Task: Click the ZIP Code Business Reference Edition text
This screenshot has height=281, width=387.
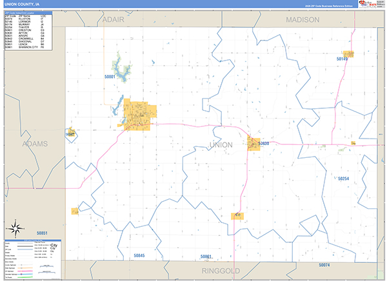Action: tap(328, 6)
